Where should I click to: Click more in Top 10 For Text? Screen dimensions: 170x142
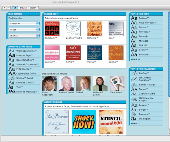(x=136, y=59)
